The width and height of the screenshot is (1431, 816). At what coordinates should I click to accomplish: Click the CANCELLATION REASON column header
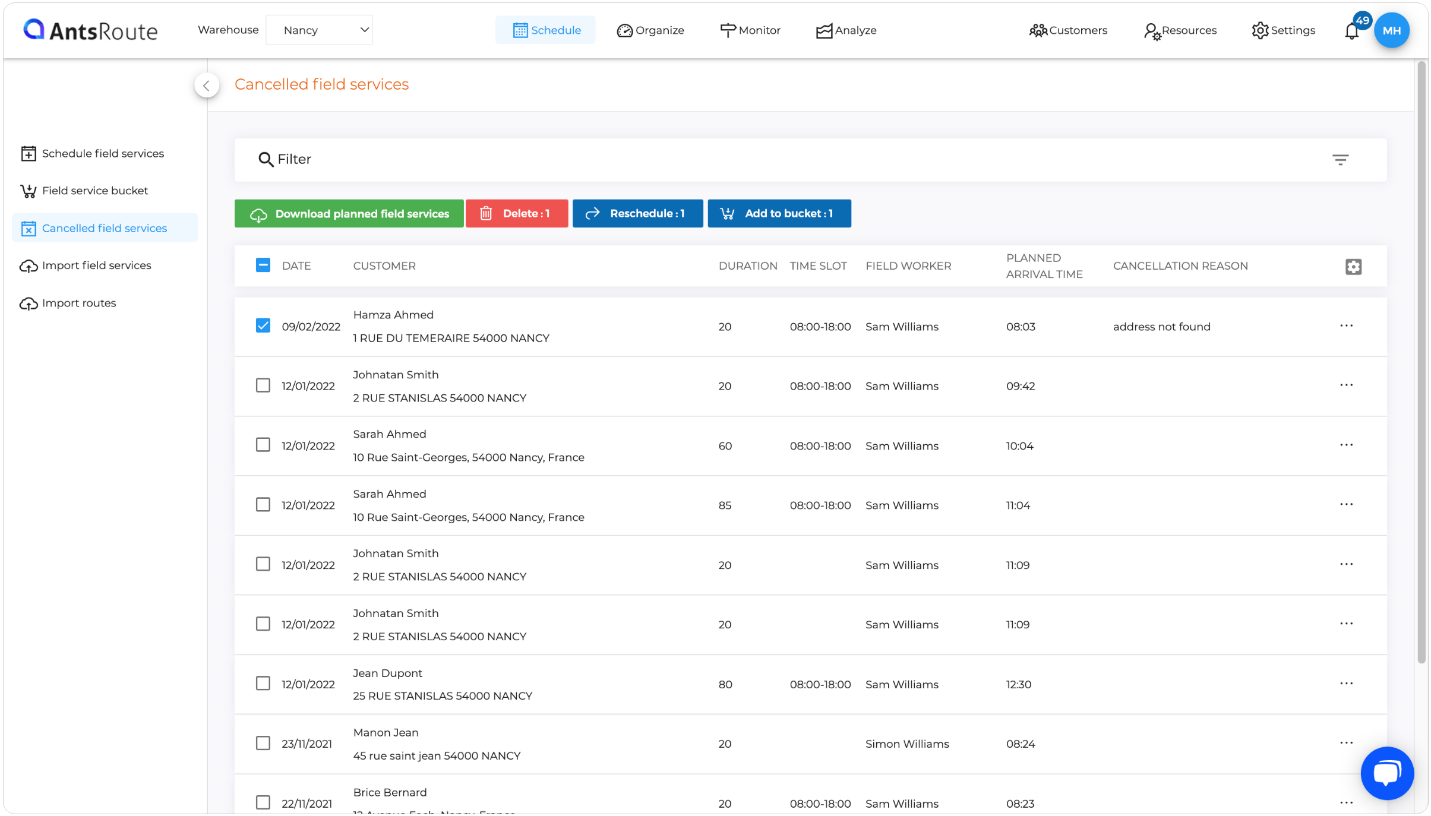pos(1180,266)
